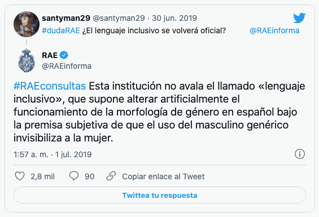Click the 1:57 a. m. timestamp

coord(31,154)
